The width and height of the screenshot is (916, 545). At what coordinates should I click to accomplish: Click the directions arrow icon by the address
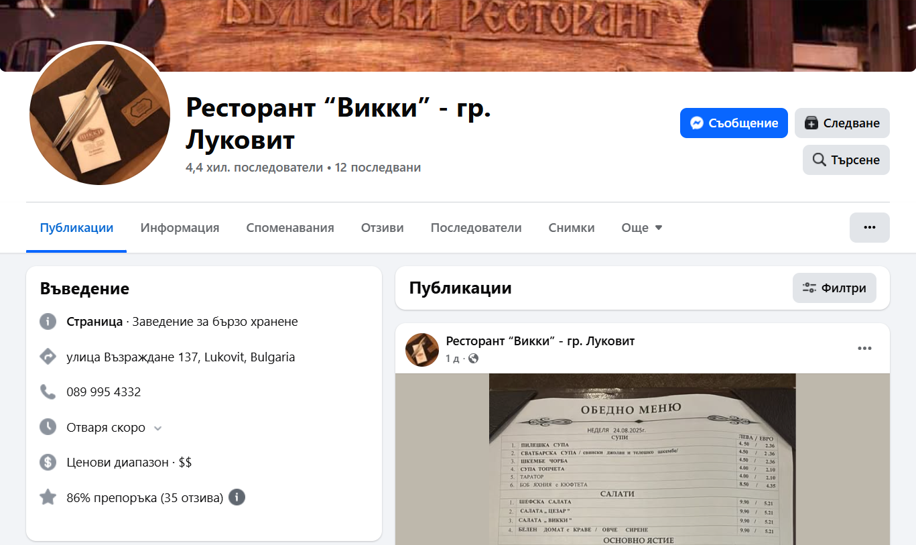[48, 357]
